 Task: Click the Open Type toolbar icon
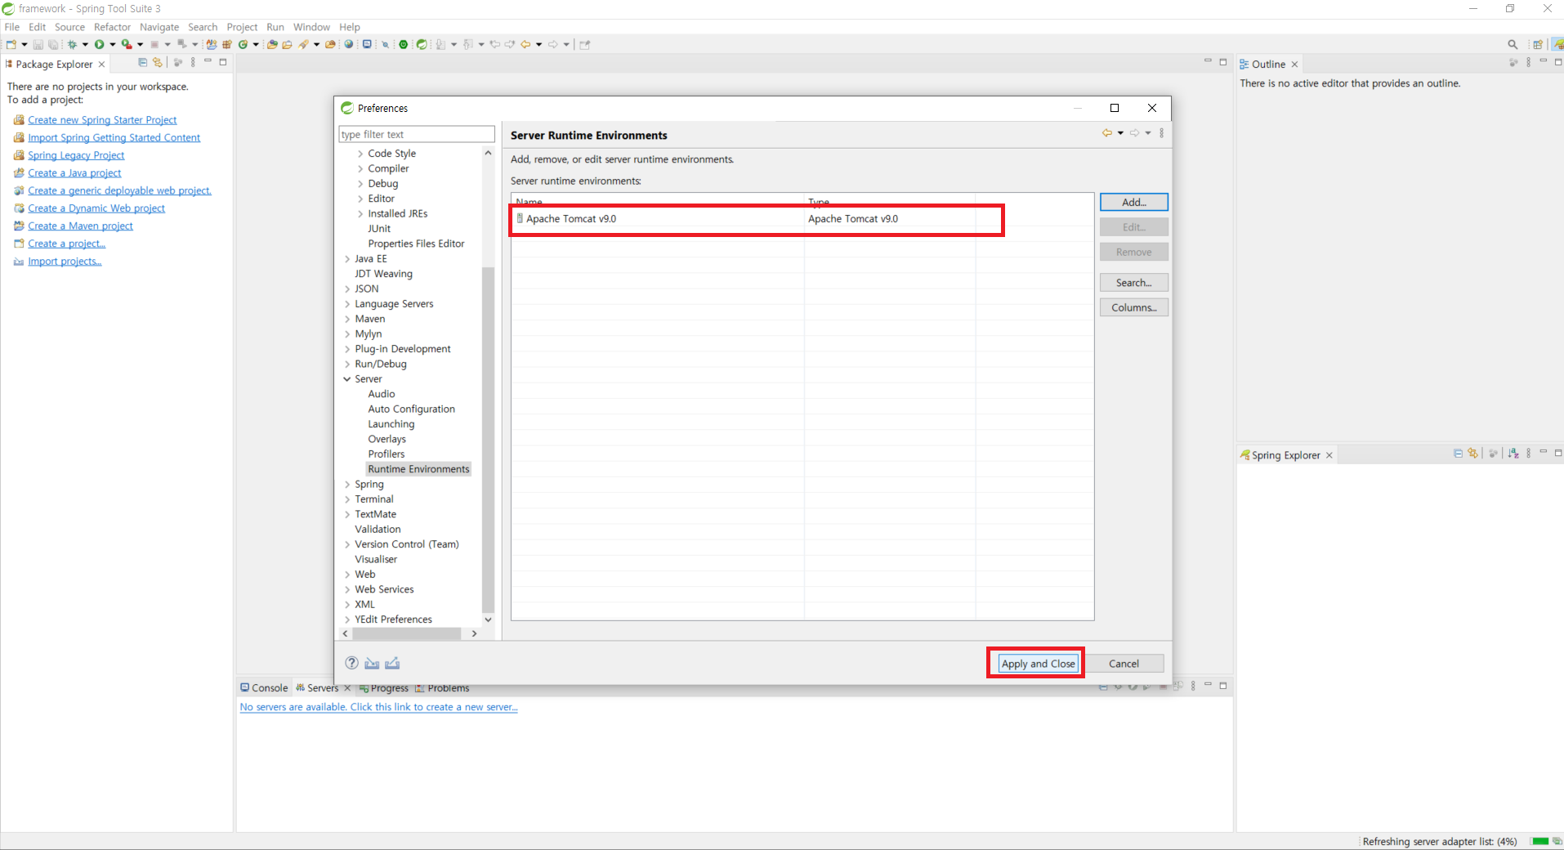coord(272,44)
